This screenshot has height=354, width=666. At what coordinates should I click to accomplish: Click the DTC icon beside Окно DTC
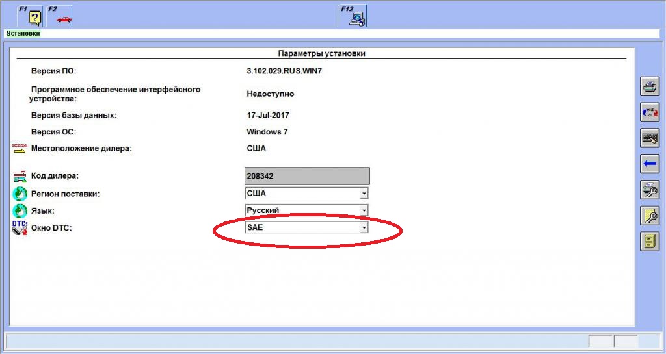point(20,227)
